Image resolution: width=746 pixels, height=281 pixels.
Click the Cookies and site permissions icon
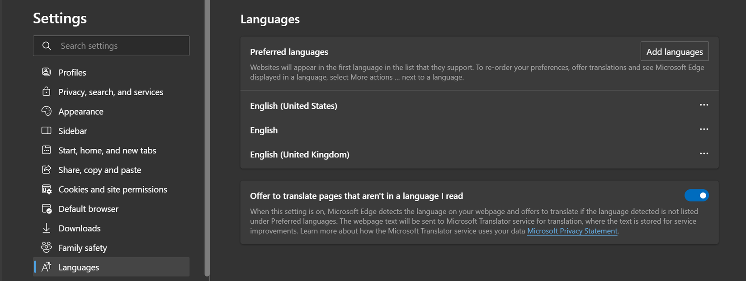(46, 189)
